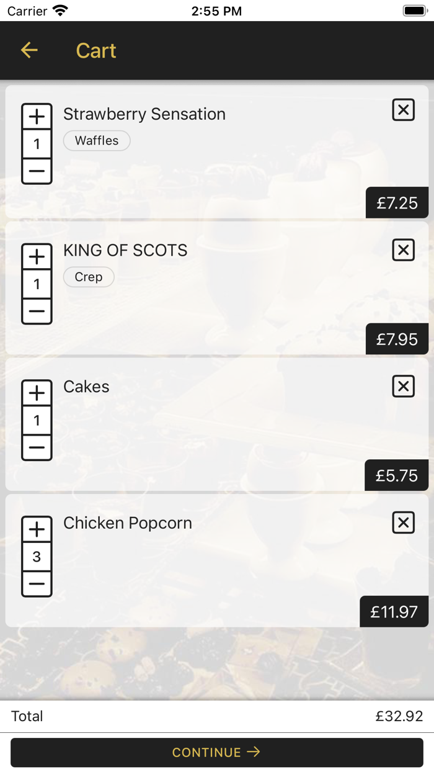Go back using the arrow icon
The image size is (434, 772).
coord(29,50)
